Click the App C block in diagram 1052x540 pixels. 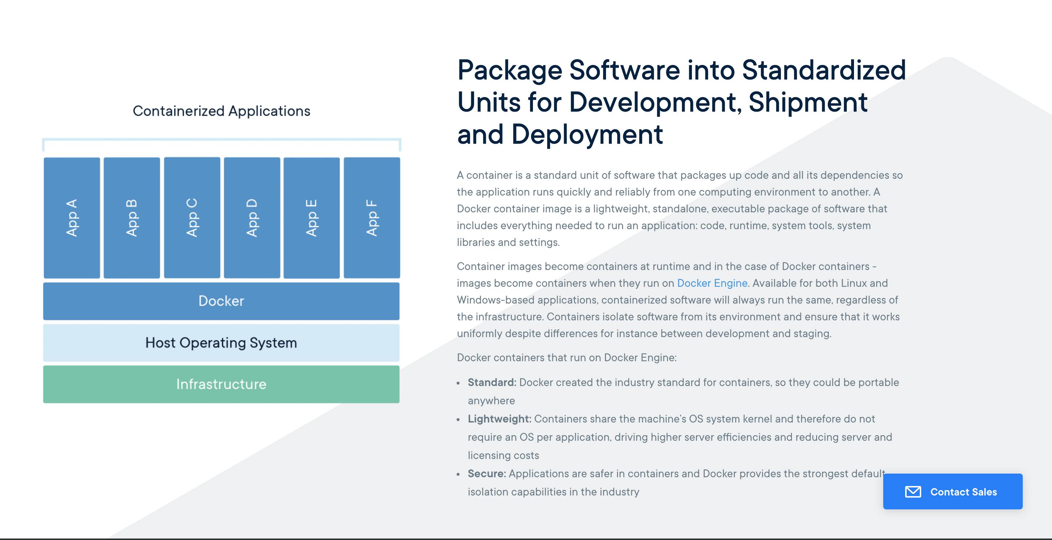click(192, 218)
